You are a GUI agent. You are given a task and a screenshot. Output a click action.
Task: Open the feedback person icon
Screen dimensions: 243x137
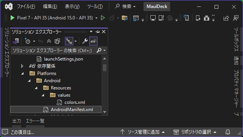click(x=236, y=18)
